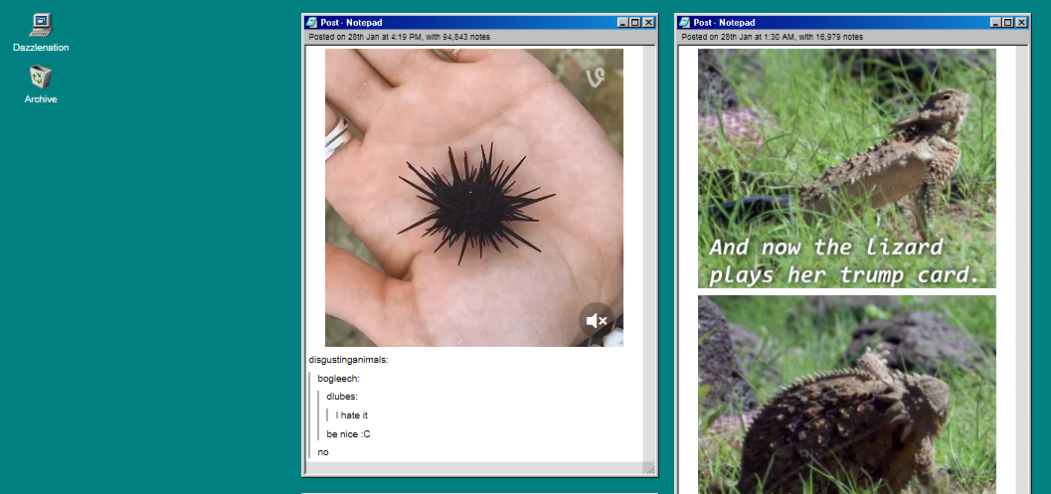The height and width of the screenshot is (494, 1051).
Task: Click the sea urchin window resize grip
Action: 649,468
